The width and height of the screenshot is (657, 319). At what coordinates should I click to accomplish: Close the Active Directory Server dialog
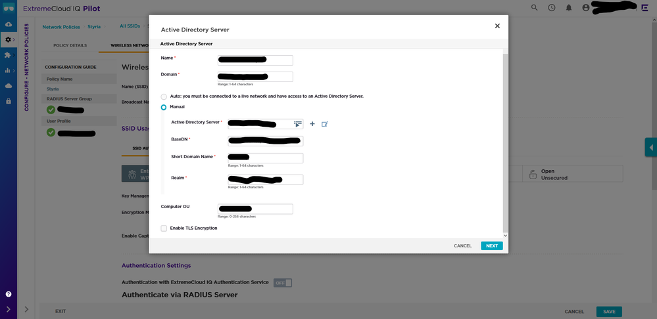[497, 26]
